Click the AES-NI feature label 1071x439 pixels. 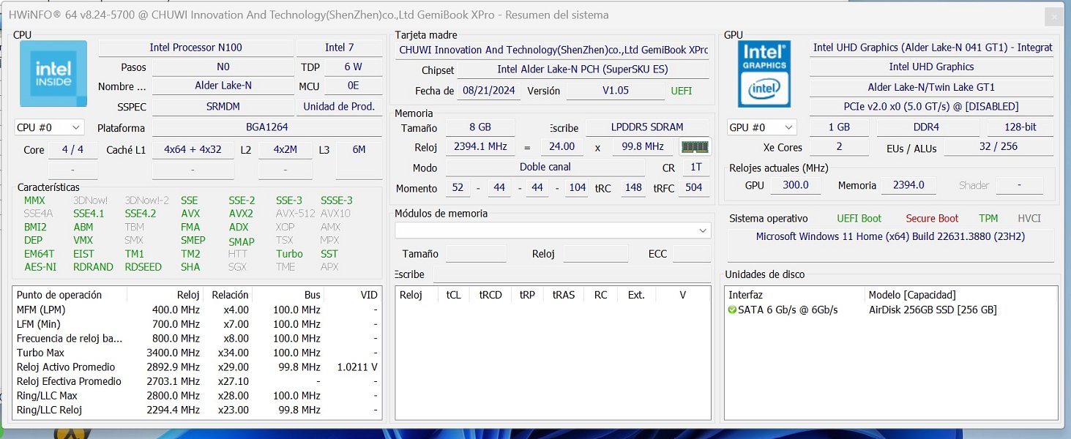tap(40, 267)
